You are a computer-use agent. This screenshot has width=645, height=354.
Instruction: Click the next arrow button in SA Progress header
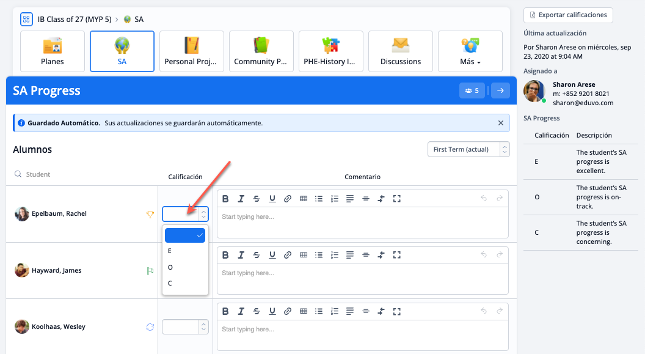pos(500,90)
